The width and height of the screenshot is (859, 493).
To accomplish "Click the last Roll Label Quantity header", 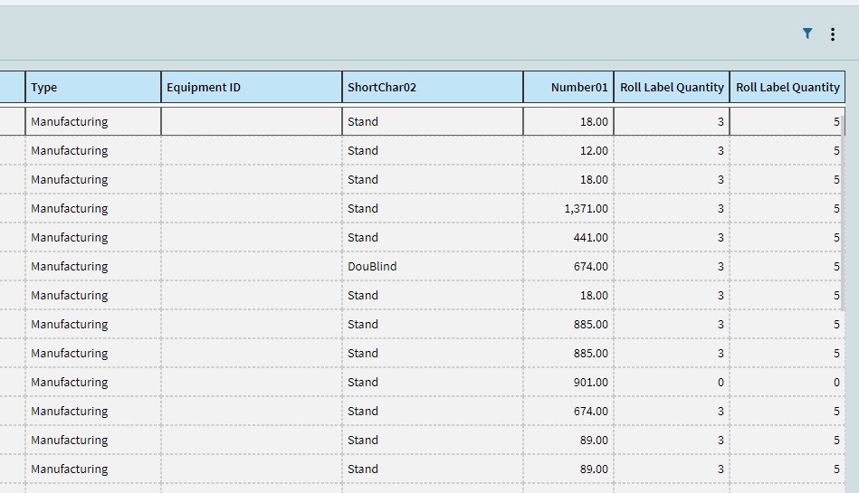I will click(787, 87).
